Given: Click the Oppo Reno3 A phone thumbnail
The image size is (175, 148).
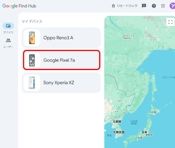Looking at the screenshot, I should pos(32,38).
